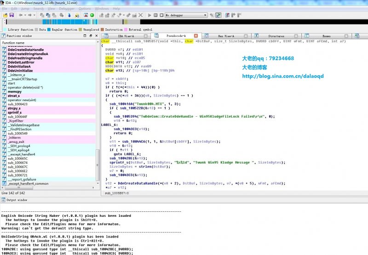Image resolution: width=368 pixels, height=255 pixels.
Task: Open the File menu
Action: pos(5,9)
